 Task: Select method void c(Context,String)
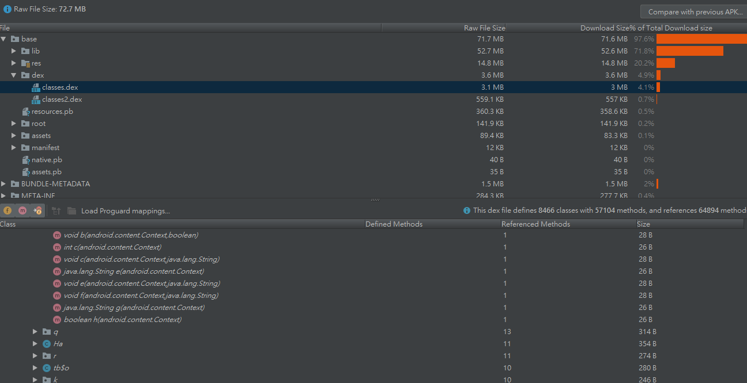[141, 259]
